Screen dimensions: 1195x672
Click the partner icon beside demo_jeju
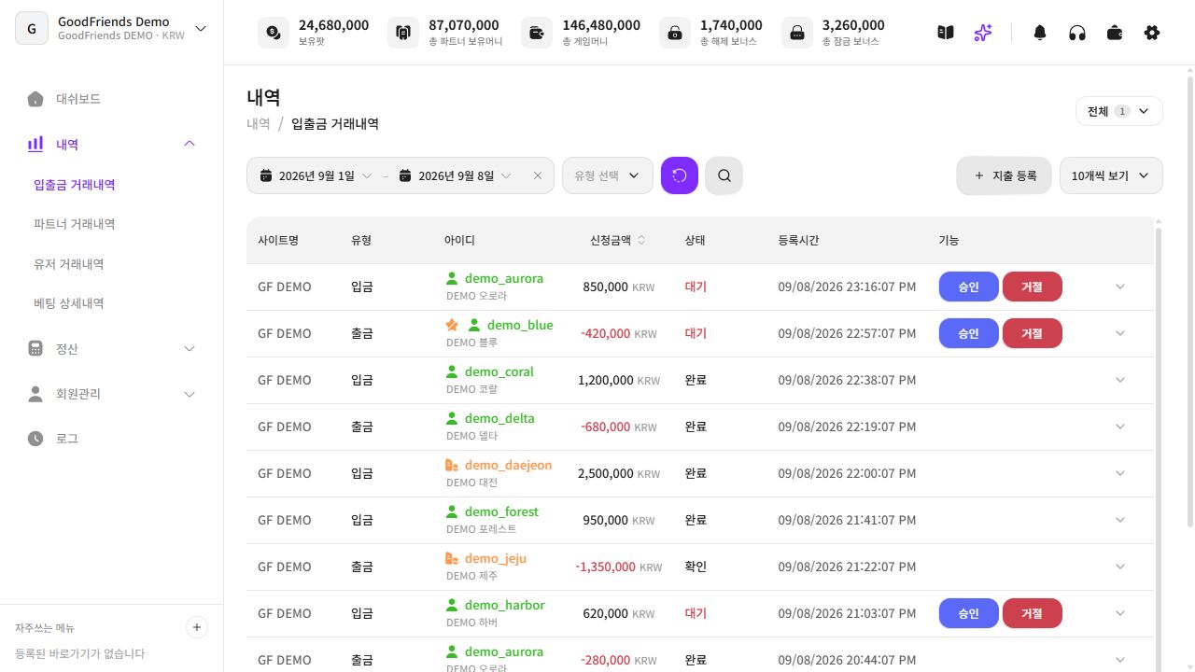pos(452,558)
